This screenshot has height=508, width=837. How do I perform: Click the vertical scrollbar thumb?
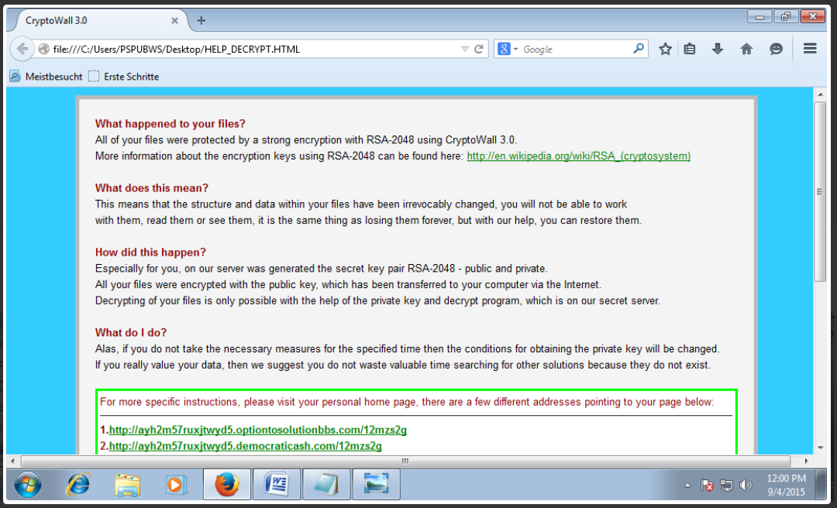tap(820, 191)
